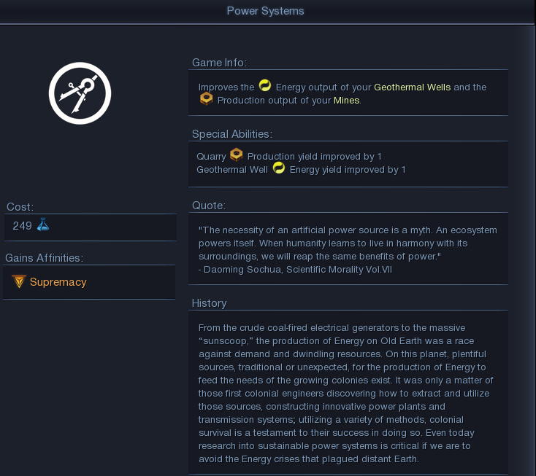Click the Game Info section heading
Image resolution: width=536 pixels, height=476 pixels.
[x=220, y=63]
